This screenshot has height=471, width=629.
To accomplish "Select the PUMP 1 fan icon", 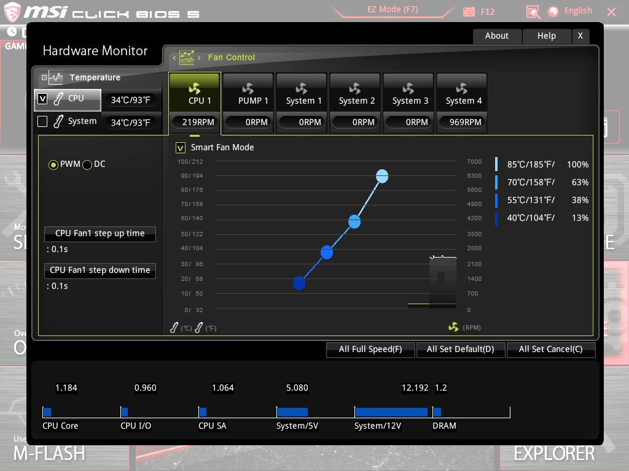I will (x=248, y=88).
